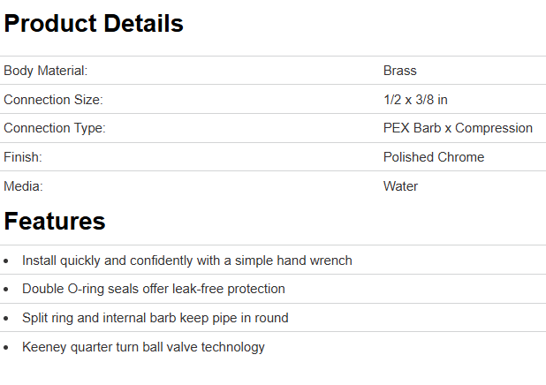Click the Polished Chrome value

(434, 157)
